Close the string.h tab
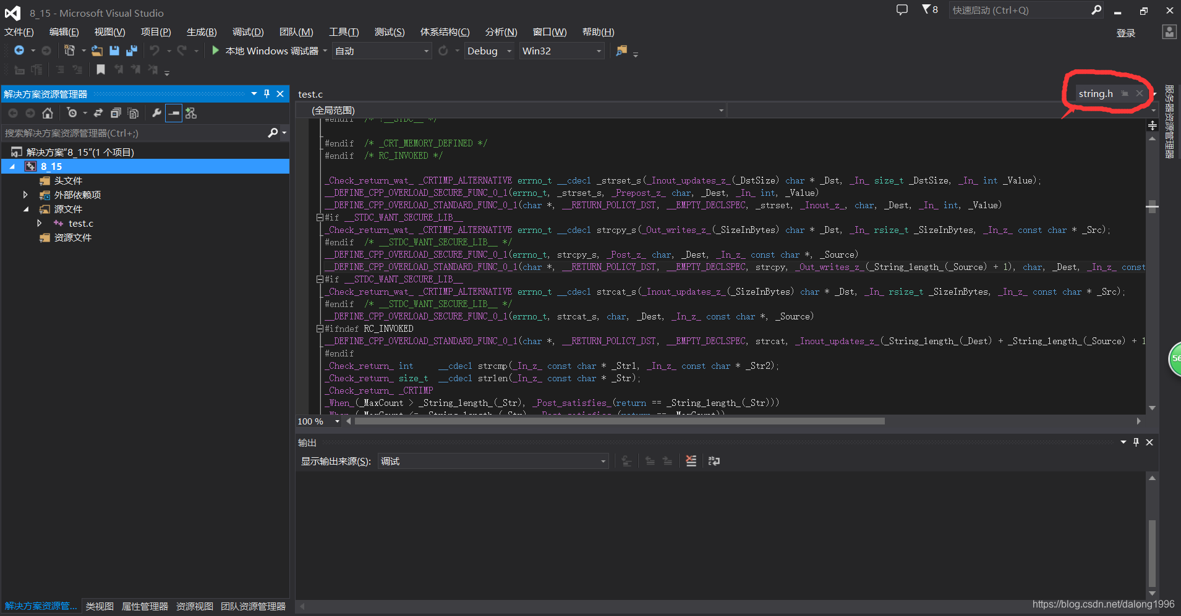 pyautogui.click(x=1139, y=93)
